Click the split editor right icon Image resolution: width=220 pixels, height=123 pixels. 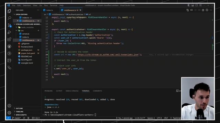pyautogui.click(x=207, y=10)
